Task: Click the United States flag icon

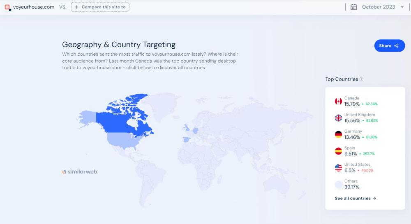Action: (338, 167)
